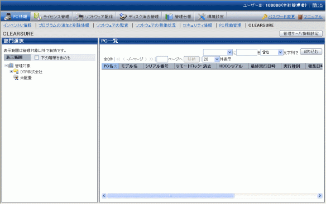Screen dimensions: 326x204
Task: Select 管理対象 in the department tree
Action: coord(23,66)
